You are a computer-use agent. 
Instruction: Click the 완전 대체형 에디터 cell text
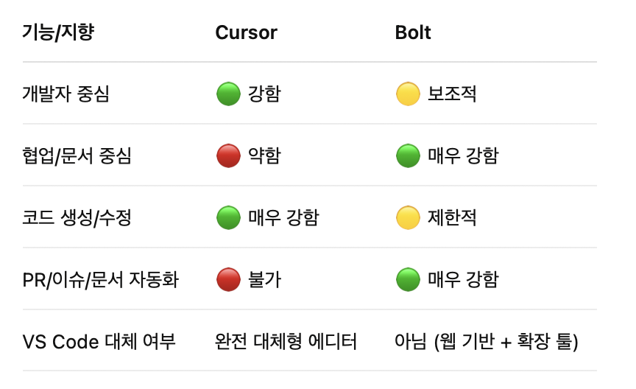286,342
